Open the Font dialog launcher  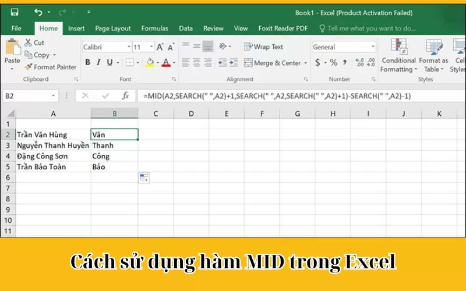tap(174, 79)
